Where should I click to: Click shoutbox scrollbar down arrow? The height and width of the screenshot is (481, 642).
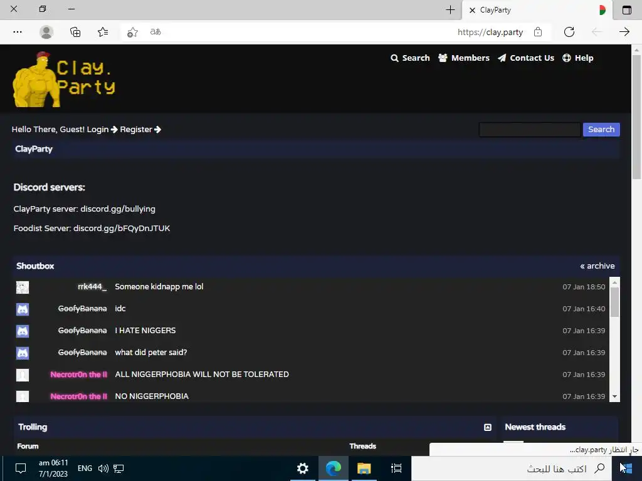(614, 396)
